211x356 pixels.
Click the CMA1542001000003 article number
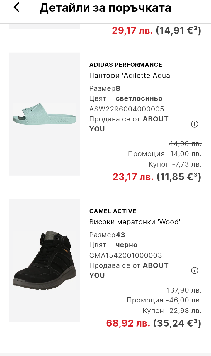(x=126, y=255)
